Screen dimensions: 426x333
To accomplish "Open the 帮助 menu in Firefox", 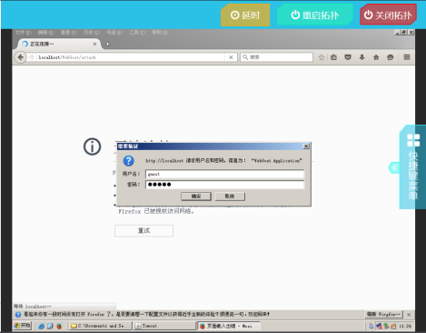I will [160, 33].
